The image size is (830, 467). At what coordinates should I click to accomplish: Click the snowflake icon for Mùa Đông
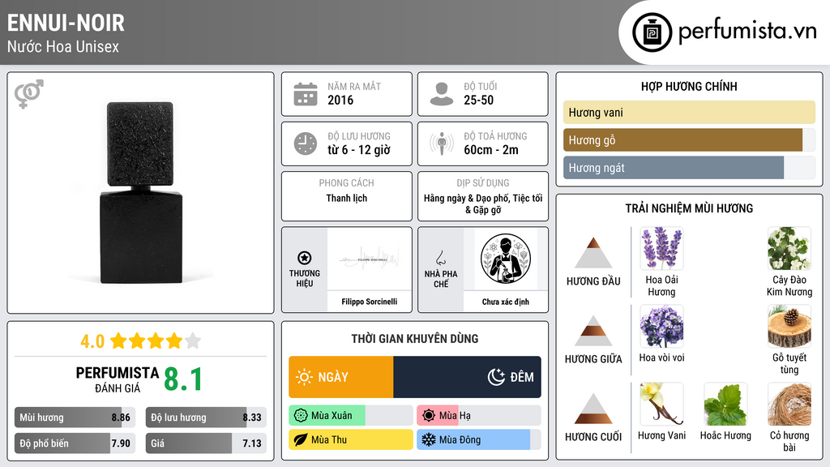(x=429, y=440)
